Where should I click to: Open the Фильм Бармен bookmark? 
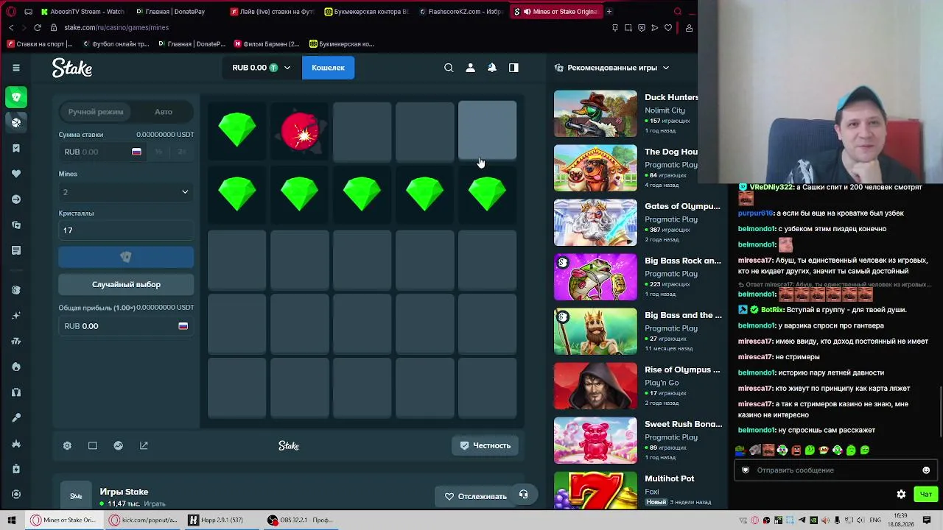pos(267,44)
